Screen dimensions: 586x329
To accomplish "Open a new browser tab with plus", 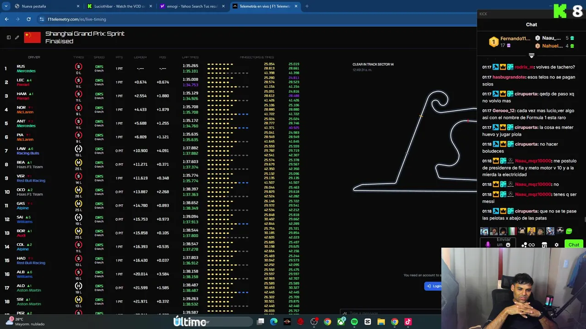I will (307, 6).
